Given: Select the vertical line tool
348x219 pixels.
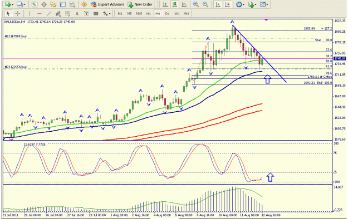Looking at the screenshot, I should (x=30, y=14).
